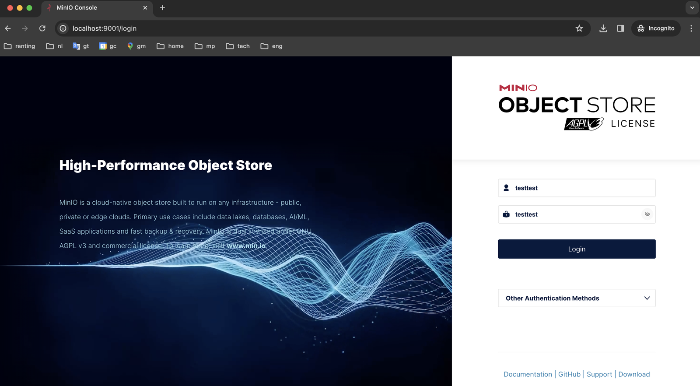700x386 pixels.
Task: Go back to the previous page
Action: (8, 28)
